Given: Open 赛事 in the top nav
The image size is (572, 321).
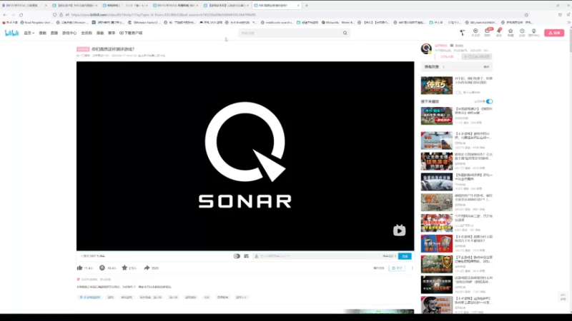Looking at the screenshot, I should 112,33.
